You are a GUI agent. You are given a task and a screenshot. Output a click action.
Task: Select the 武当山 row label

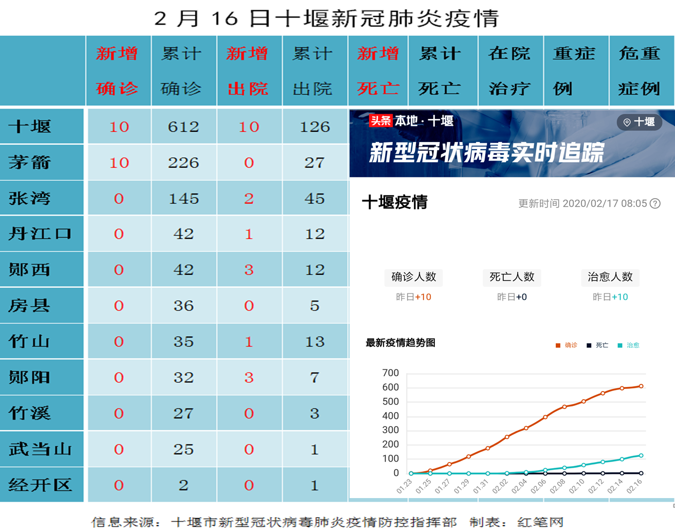click(x=40, y=449)
